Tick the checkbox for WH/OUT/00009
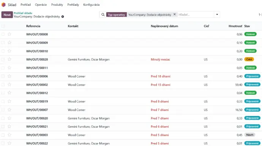This screenshot has height=146, width=262. point(3,43)
